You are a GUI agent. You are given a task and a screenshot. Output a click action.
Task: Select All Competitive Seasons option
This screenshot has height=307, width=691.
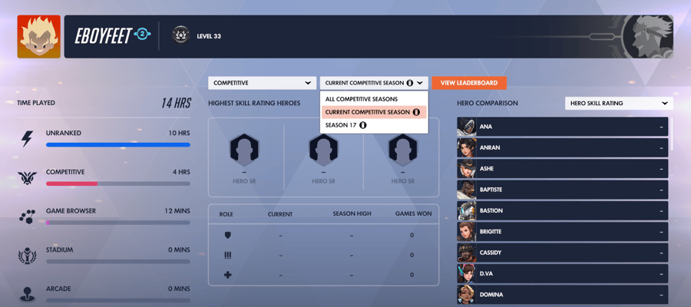[x=374, y=99]
